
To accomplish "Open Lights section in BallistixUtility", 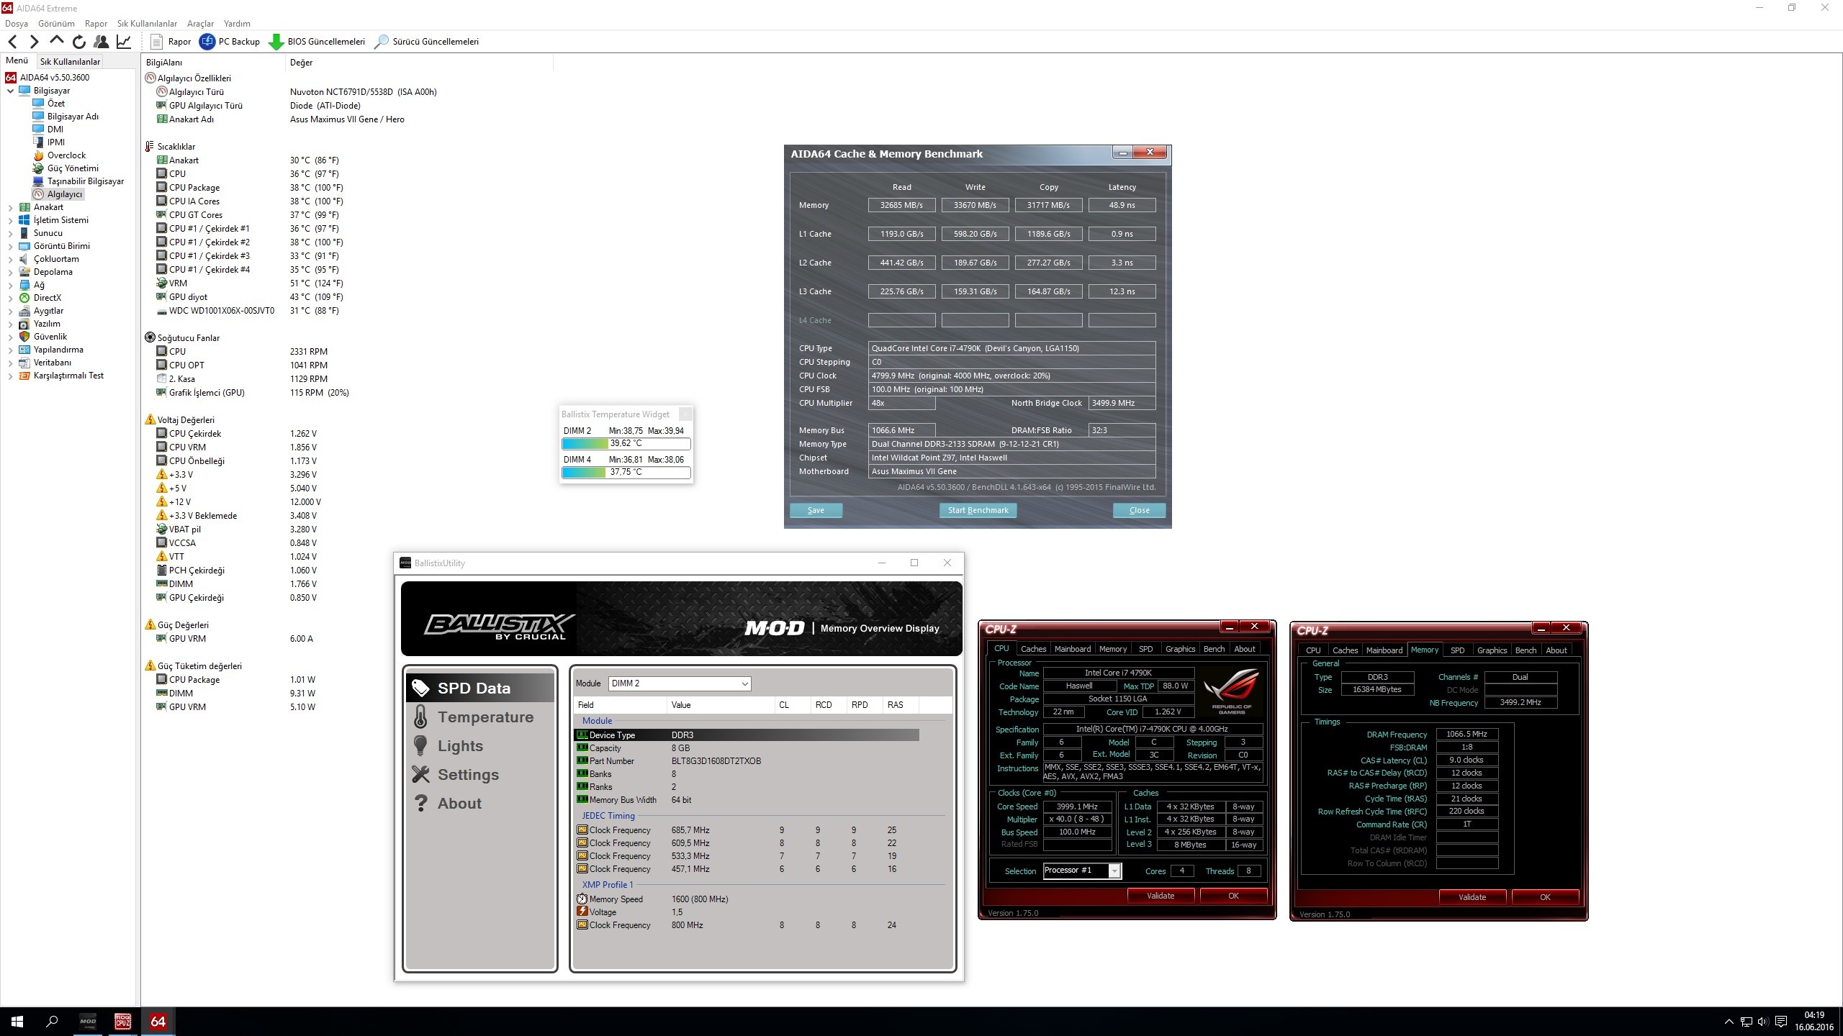I will pos(480,746).
